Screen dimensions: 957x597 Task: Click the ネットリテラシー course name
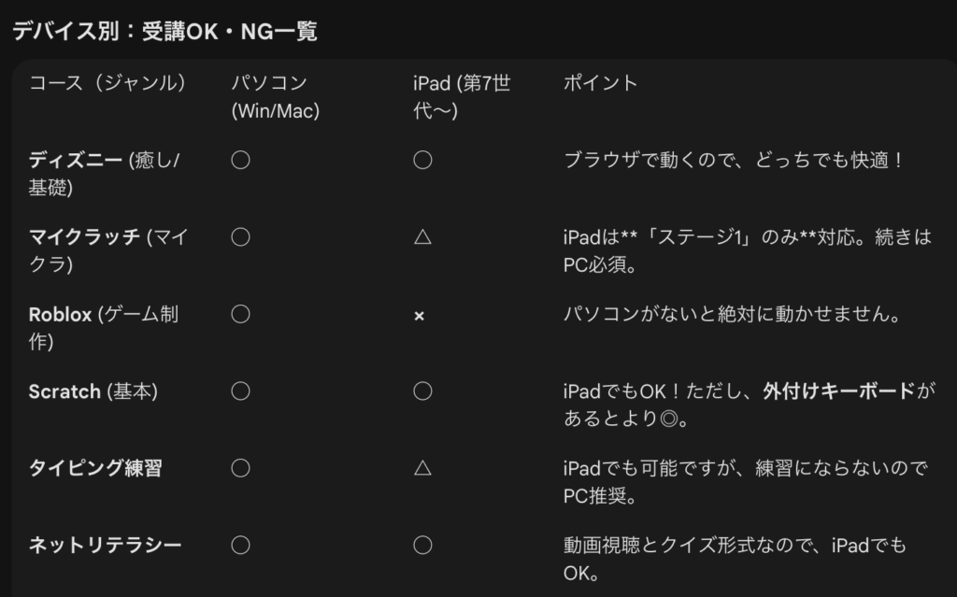tap(106, 545)
